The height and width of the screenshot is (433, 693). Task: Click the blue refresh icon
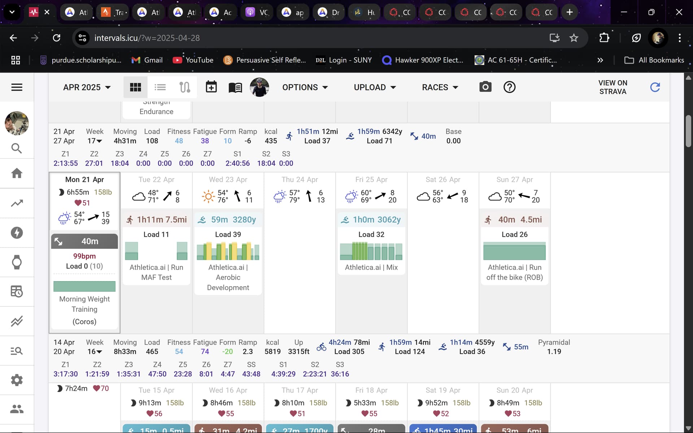point(655,87)
